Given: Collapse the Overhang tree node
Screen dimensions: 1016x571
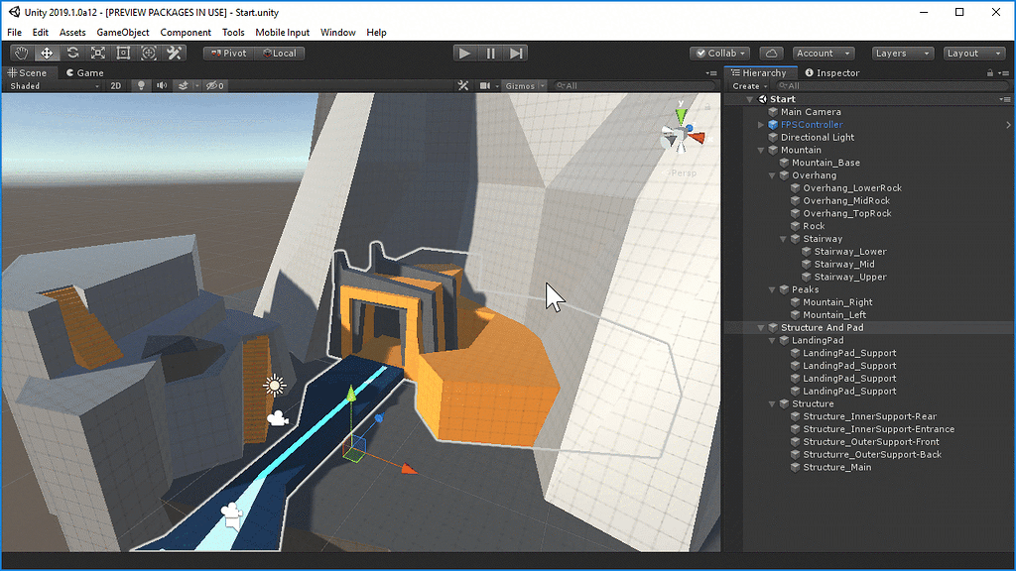Looking at the screenshot, I should click(x=772, y=175).
